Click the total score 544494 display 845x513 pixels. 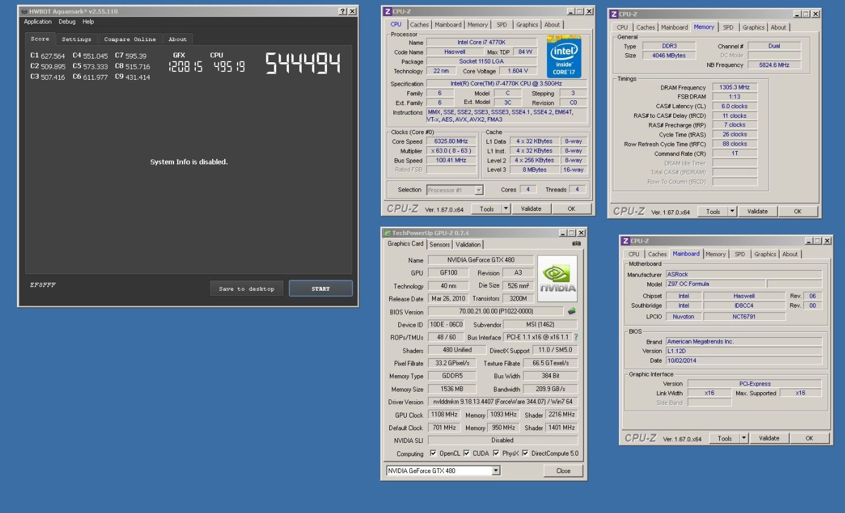(302, 64)
